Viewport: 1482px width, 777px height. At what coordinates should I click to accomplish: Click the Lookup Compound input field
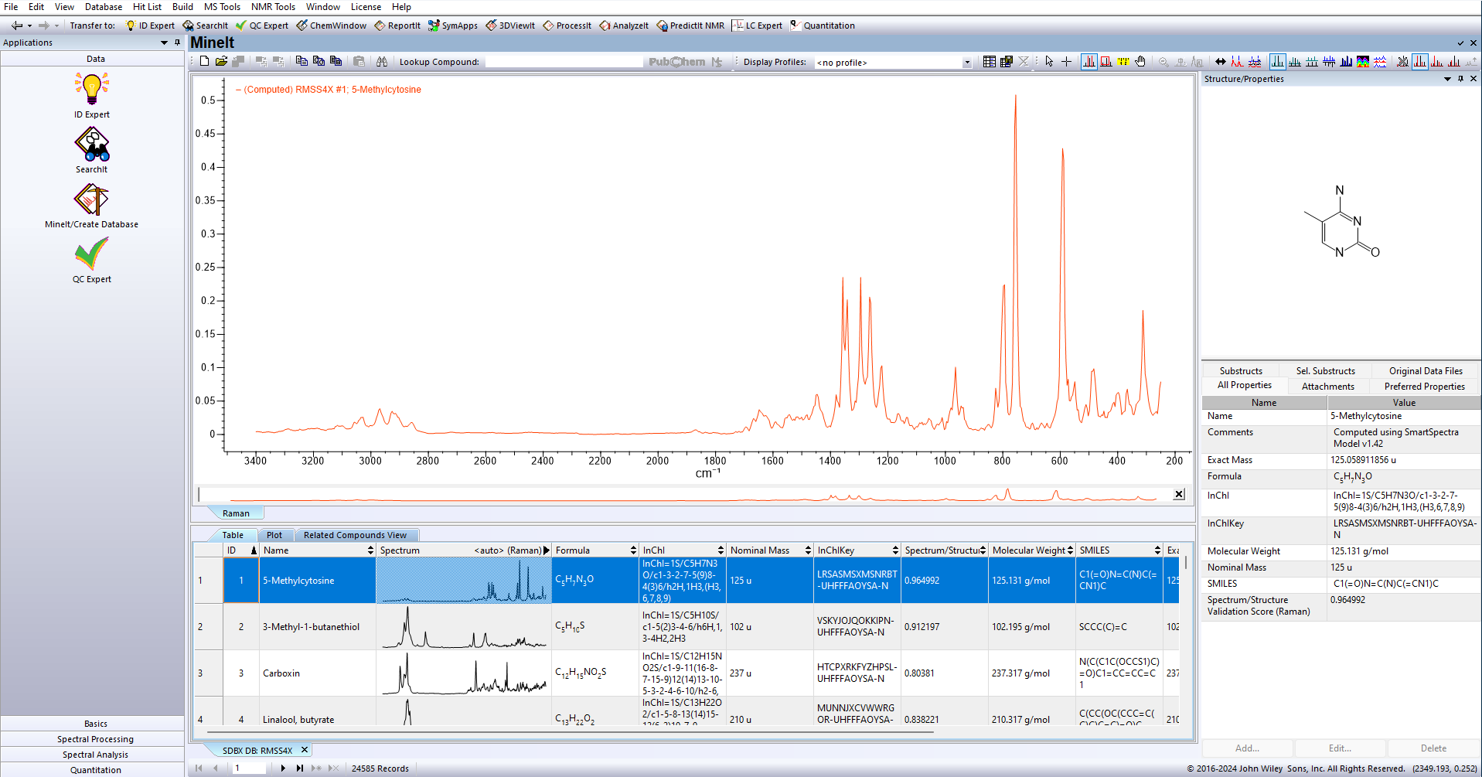pyautogui.click(x=563, y=62)
